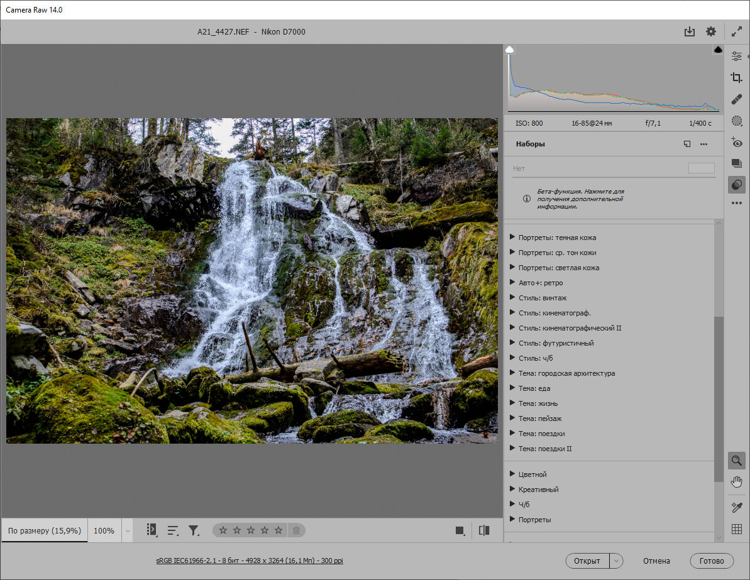Open workflow options via sRGB link
The height and width of the screenshot is (580, 750).
pos(250,561)
